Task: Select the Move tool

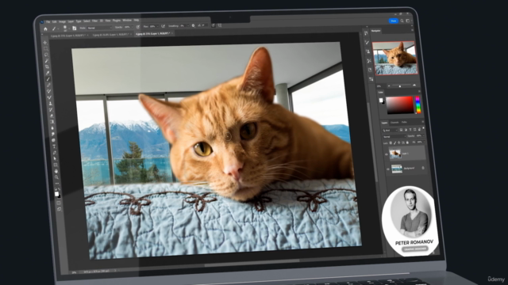Action: tap(45, 43)
